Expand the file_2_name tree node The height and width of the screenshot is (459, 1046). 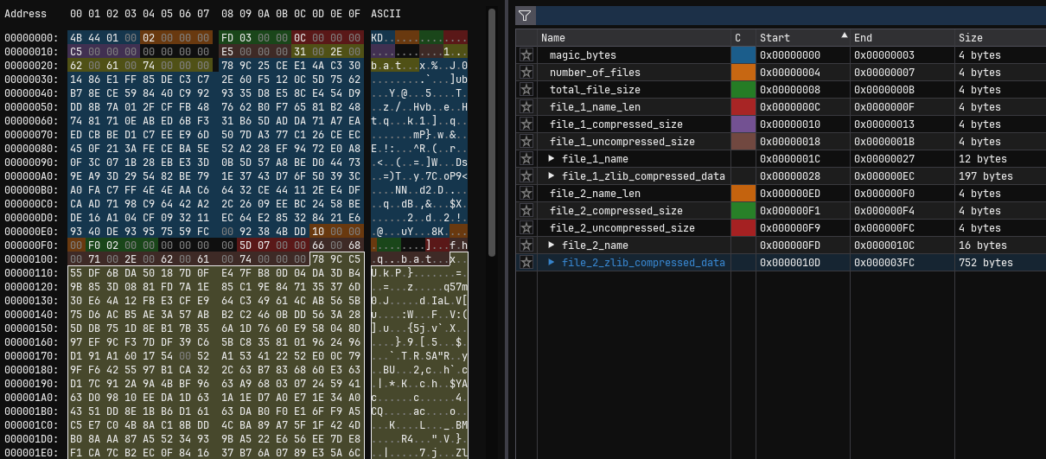[x=552, y=245]
